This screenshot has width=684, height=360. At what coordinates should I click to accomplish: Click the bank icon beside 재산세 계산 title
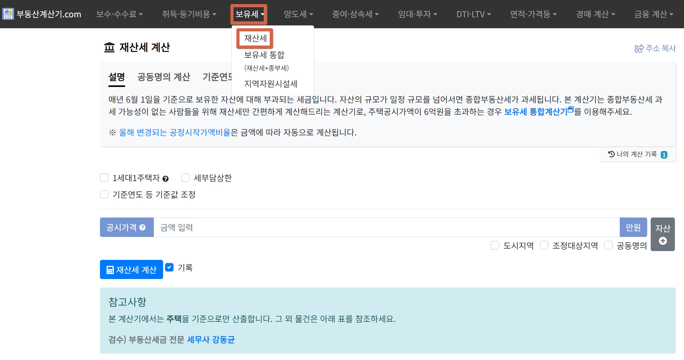[x=109, y=47]
